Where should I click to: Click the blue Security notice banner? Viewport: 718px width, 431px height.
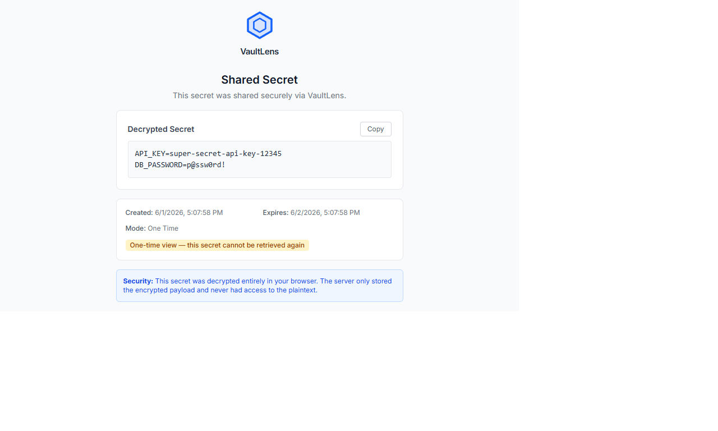pos(260,286)
